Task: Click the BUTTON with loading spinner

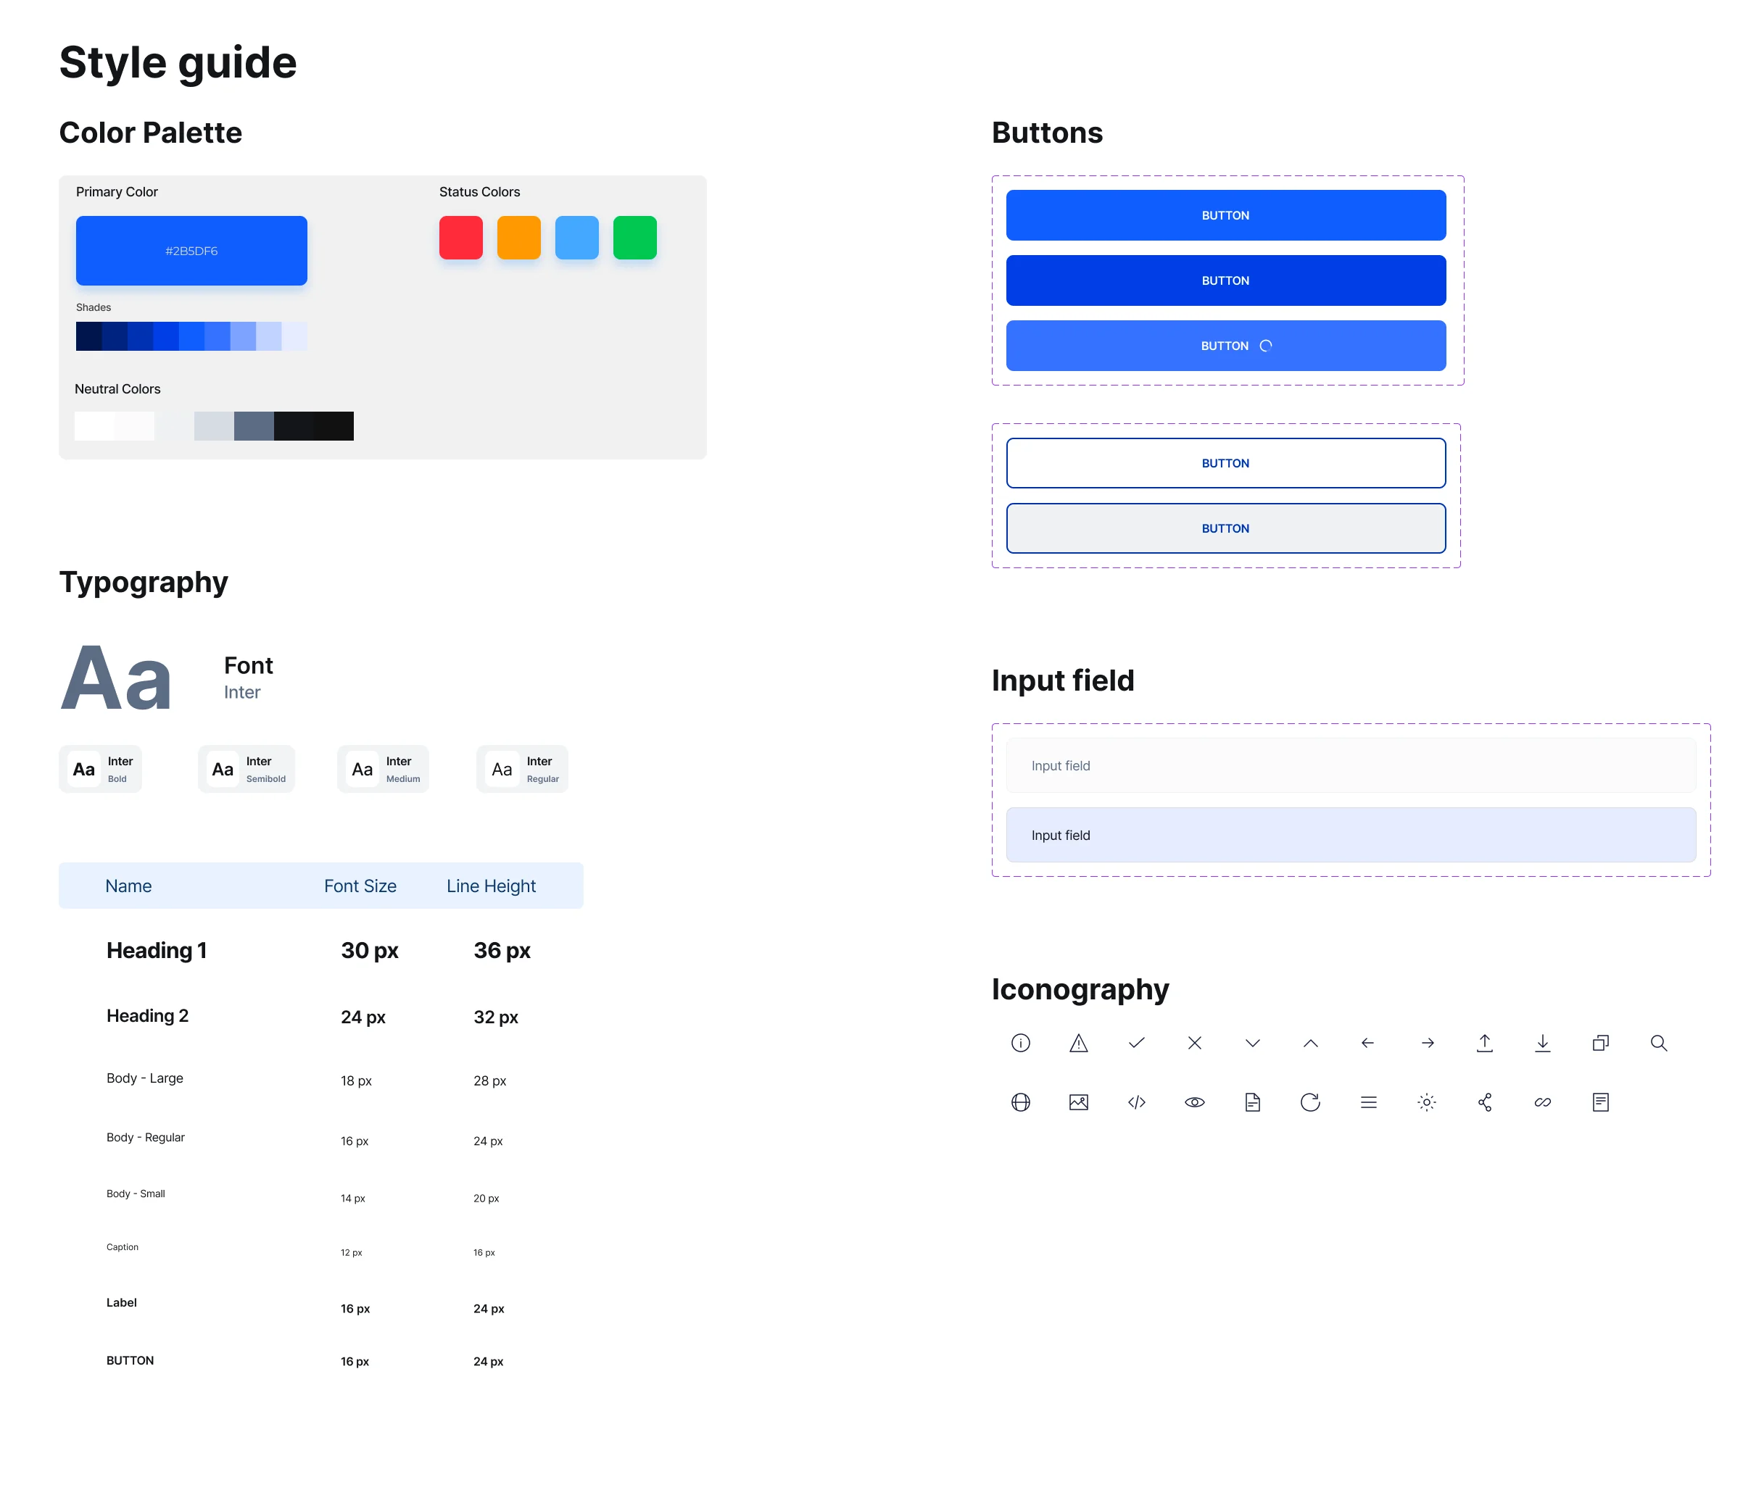Action: [x=1226, y=346]
